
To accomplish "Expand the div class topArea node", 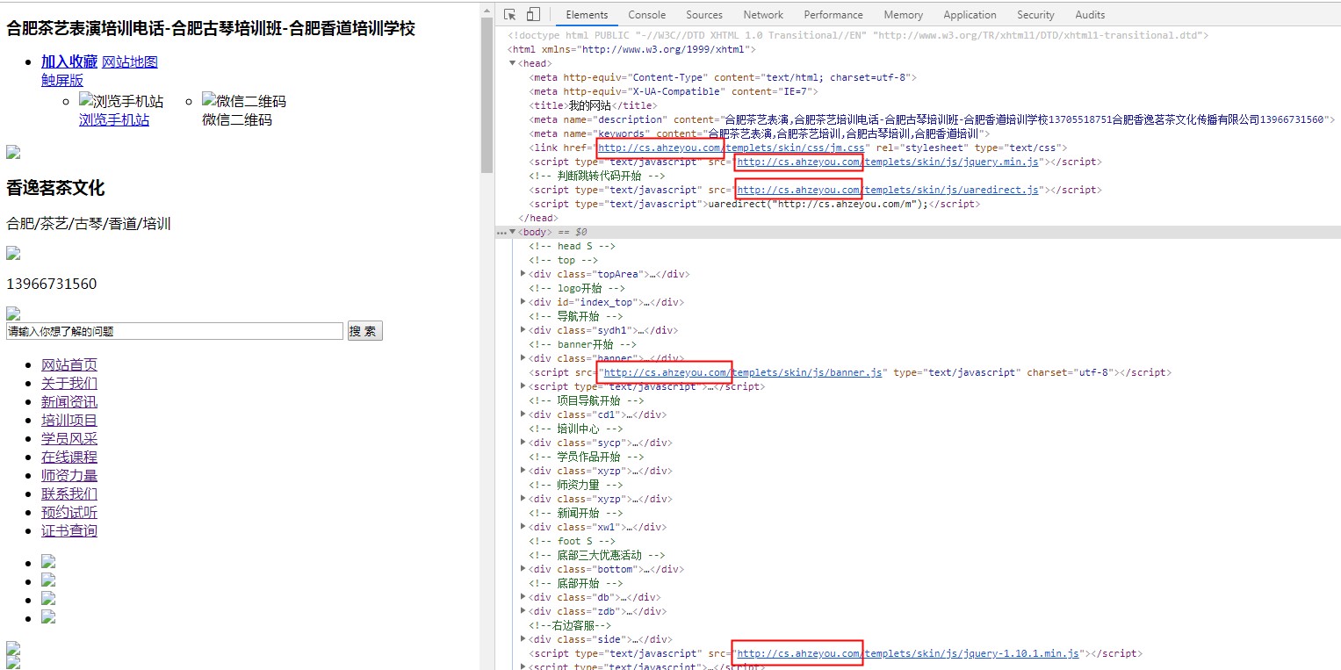I will 523,274.
